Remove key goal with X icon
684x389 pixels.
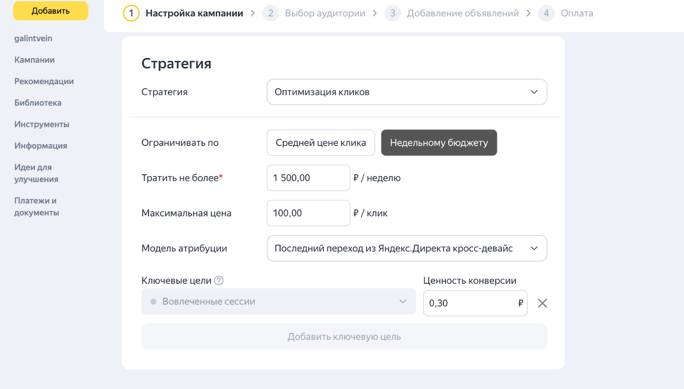click(542, 303)
